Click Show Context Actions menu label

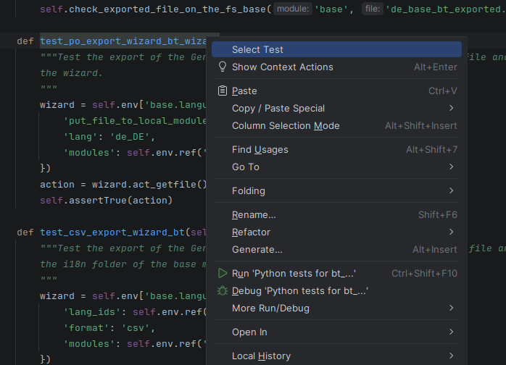click(x=283, y=67)
